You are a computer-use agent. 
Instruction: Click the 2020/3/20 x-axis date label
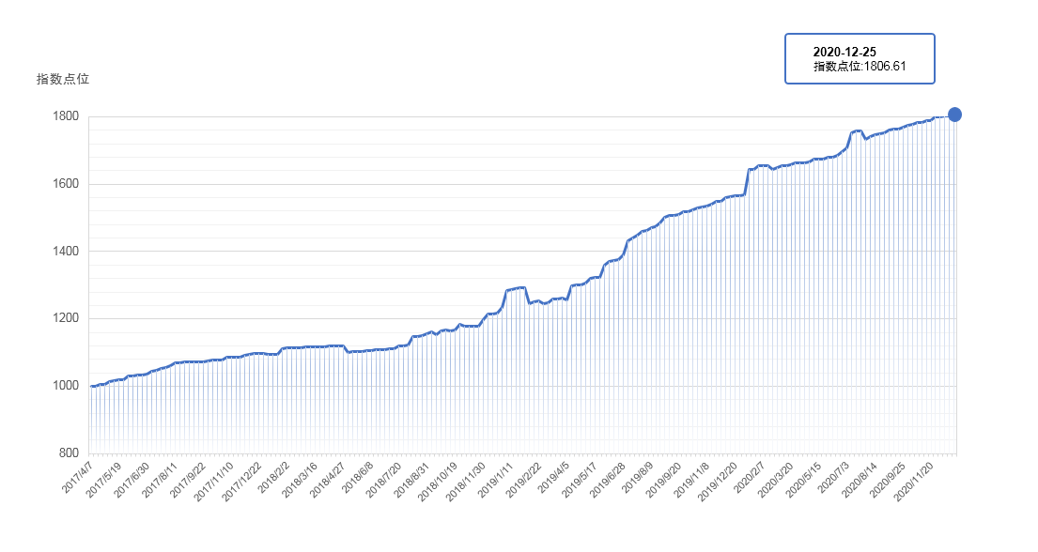775,479
